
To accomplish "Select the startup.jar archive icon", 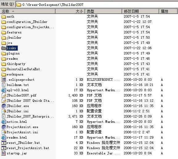I will (x=4, y=153).
